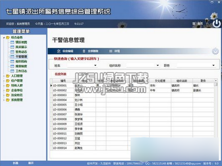Image resolution: width=222 pixels, height=166 pixels.
Task: Click the 警务动态 page icon in the tree
Action: pos(12,52)
